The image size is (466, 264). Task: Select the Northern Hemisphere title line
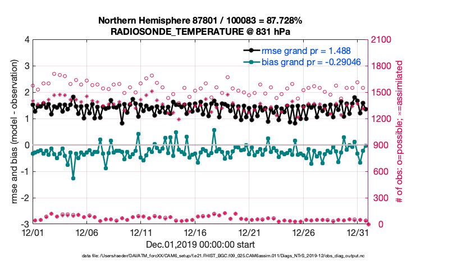[200, 21]
